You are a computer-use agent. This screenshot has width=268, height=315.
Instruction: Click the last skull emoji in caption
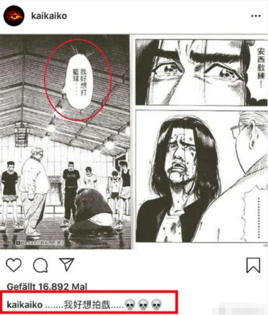[156, 305]
